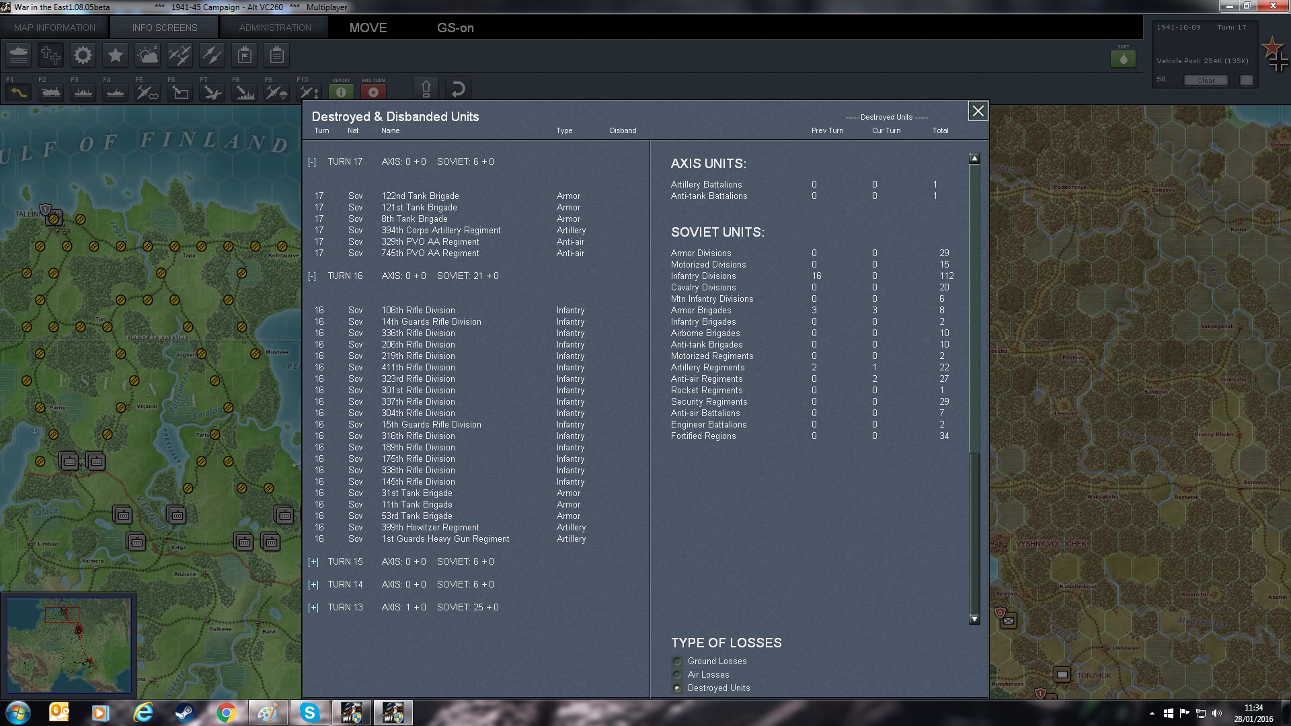This screenshot has height=726, width=1291.
Task: Click the 1st Guards Heavy Gun Regiment entry
Action: [445, 539]
